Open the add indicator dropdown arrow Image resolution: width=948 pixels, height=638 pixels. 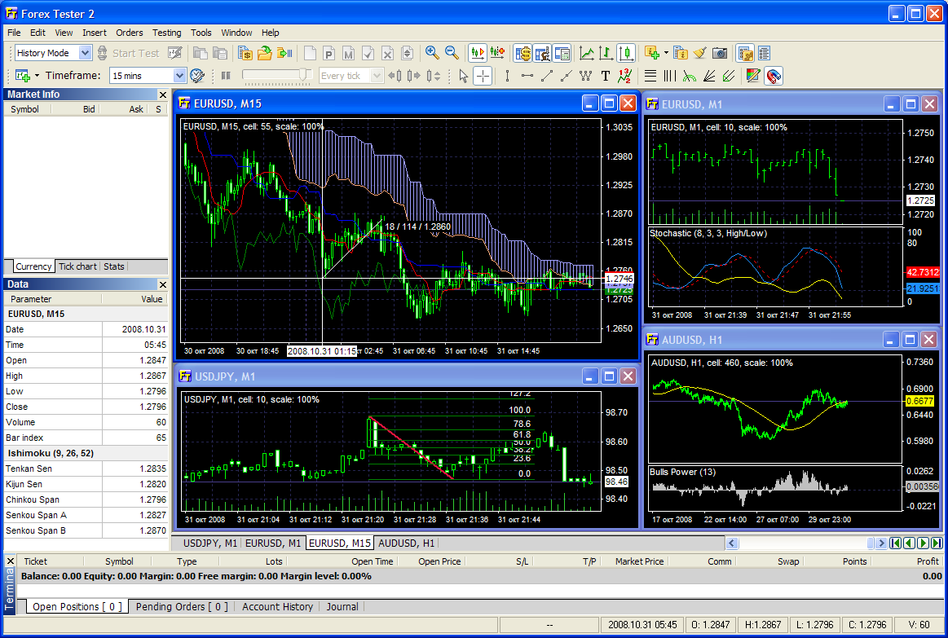666,53
